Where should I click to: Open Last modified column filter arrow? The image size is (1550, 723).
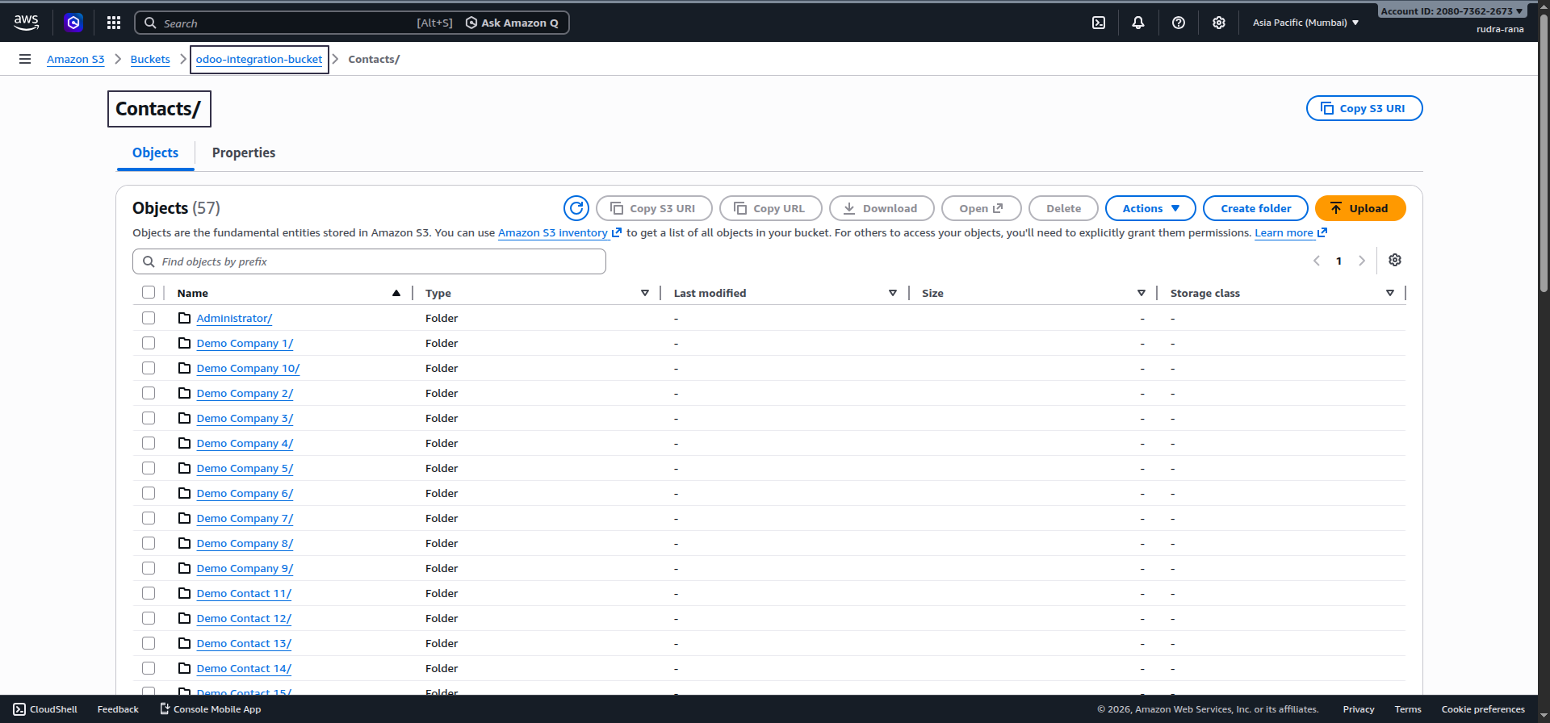click(x=893, y=293)
